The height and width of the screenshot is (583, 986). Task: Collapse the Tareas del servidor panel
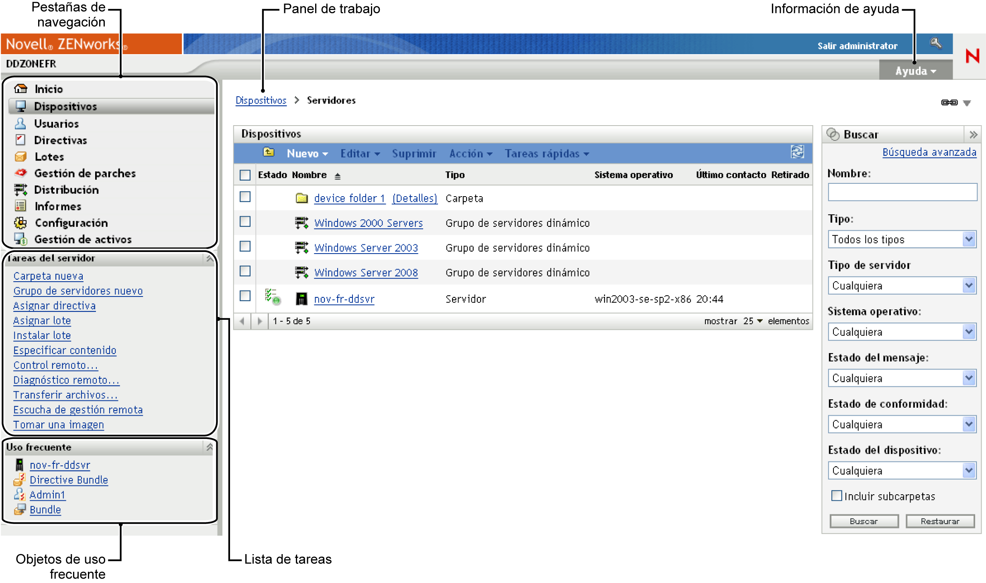[x=210, y=259]
